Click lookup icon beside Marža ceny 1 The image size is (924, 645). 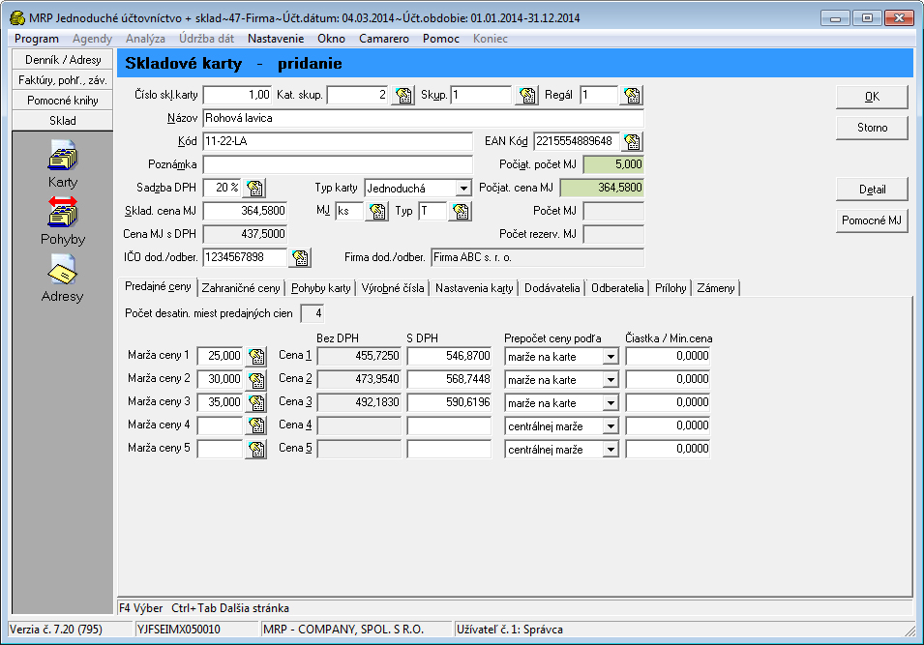[255, 356]
